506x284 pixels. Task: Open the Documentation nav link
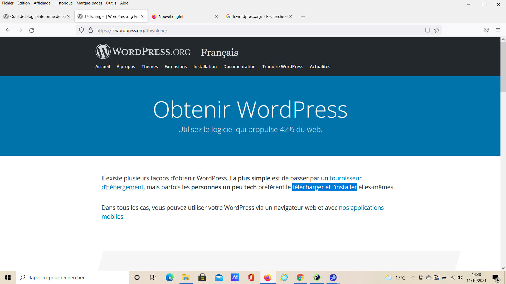pos(239,67)
